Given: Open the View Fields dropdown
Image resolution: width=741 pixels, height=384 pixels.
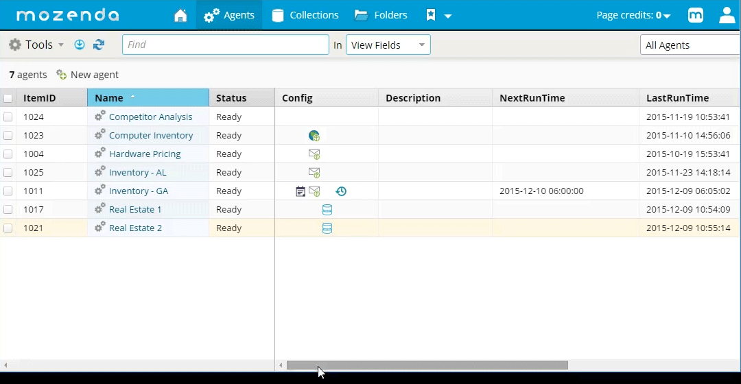Looking at the screenshot, I should pyautogui.click(x=388, y=45).
